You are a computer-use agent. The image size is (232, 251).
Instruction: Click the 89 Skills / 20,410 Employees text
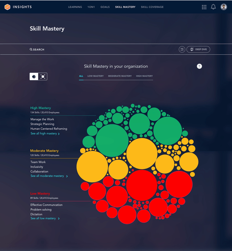(44, 198)
